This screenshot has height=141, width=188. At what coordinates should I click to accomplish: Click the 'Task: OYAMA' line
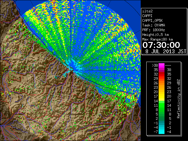(x=154, y=25)
